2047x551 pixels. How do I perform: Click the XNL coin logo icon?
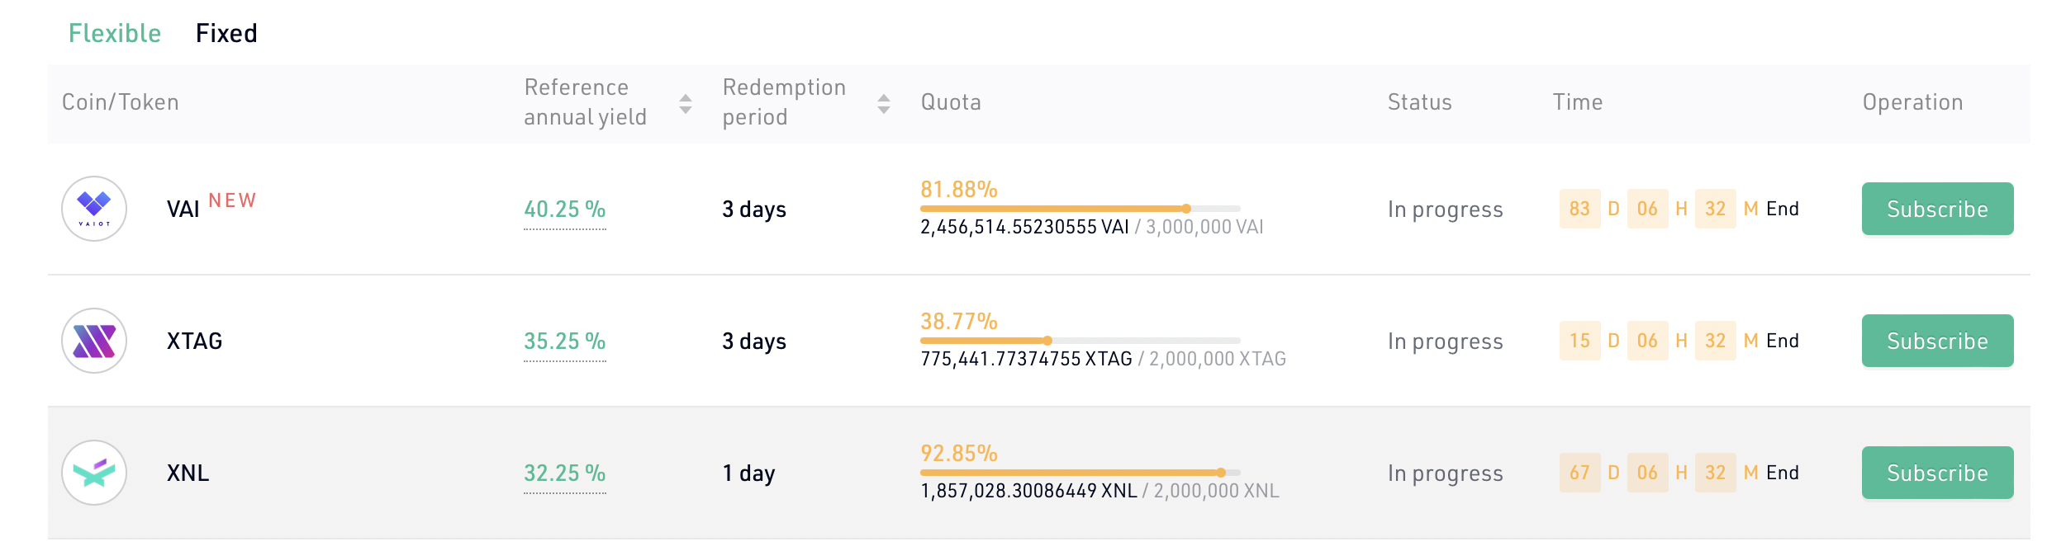click(x=94, y=473)
